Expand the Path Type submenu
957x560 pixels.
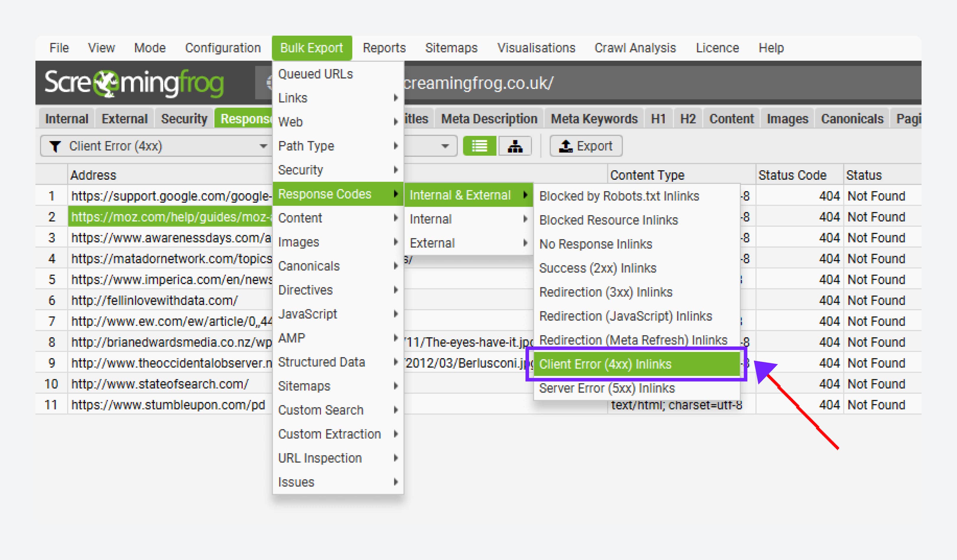(338, 146)
